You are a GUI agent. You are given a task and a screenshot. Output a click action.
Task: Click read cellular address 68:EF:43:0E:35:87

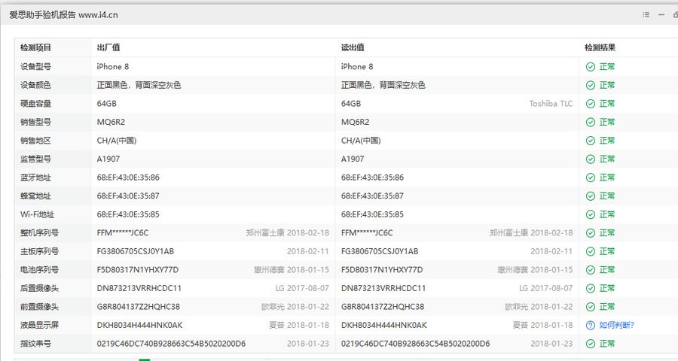coord(372,196)
